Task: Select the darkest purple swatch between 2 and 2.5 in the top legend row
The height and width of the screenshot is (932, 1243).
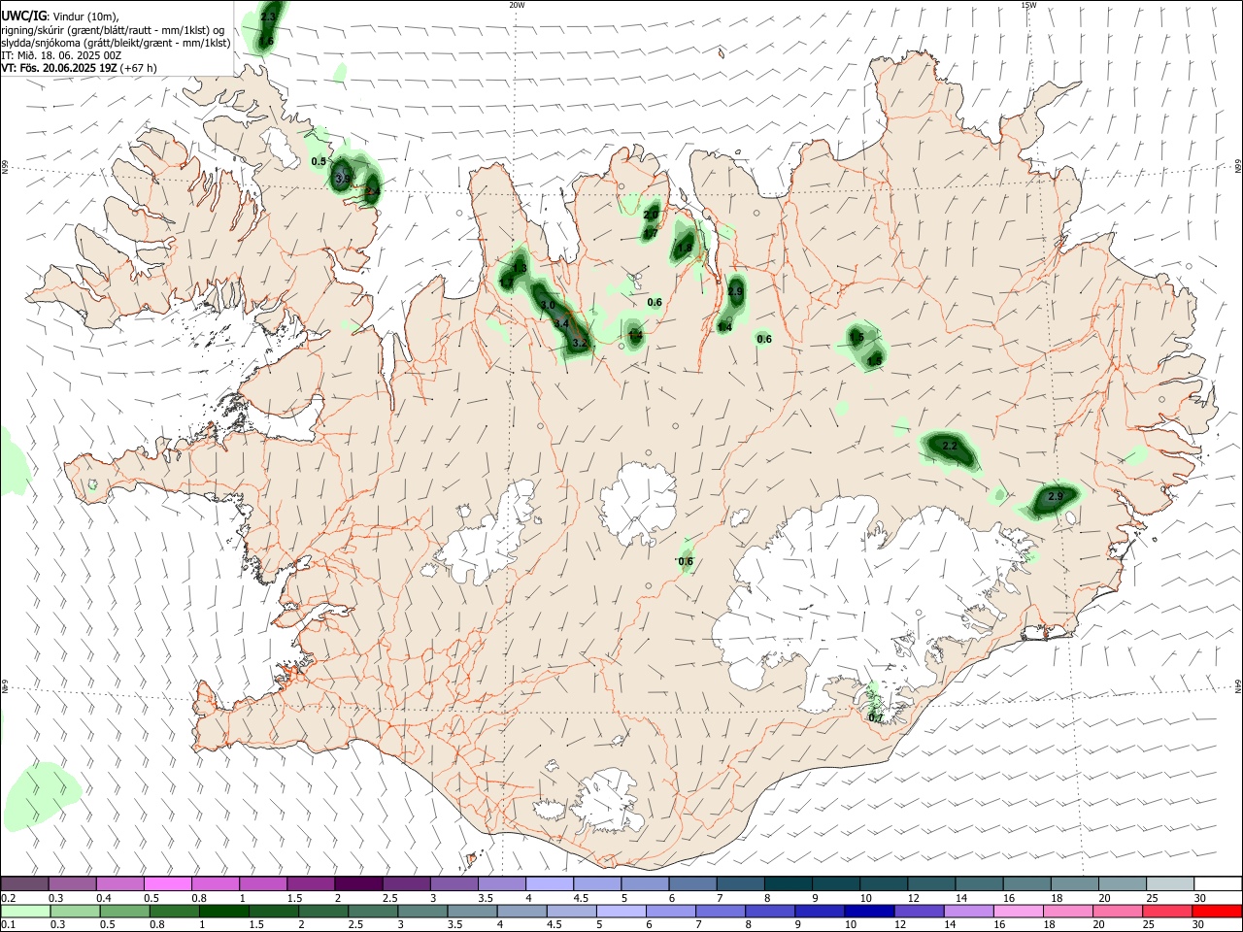Action: pos(358,883)
